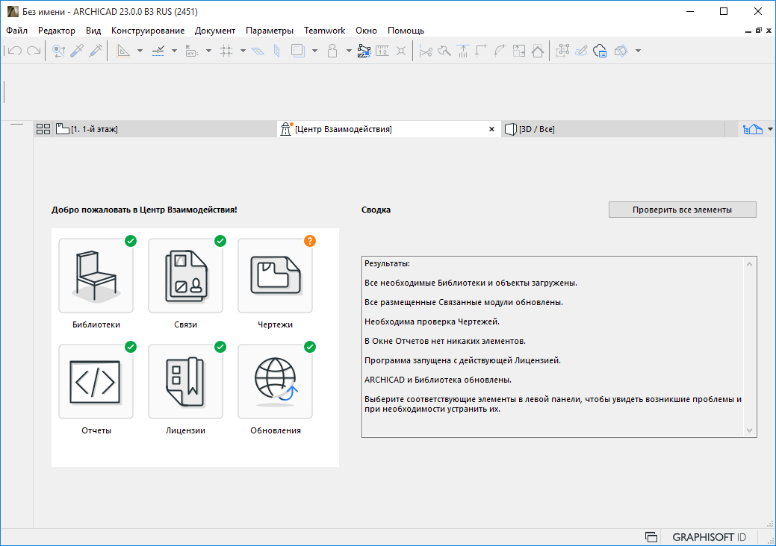Click the trace reference overlapping squares icon
The image size is (776, 546).
(x=298, y=51)
